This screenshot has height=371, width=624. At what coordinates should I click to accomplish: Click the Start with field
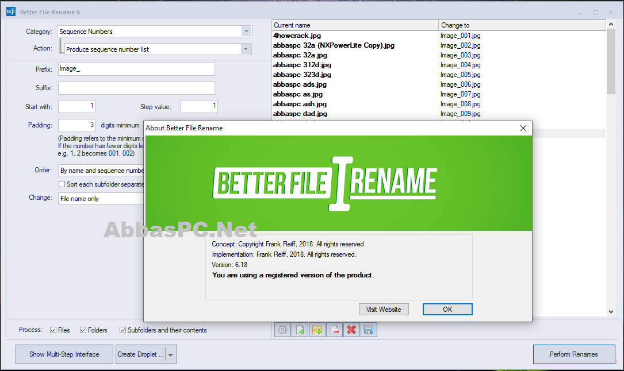coord(76,106)
